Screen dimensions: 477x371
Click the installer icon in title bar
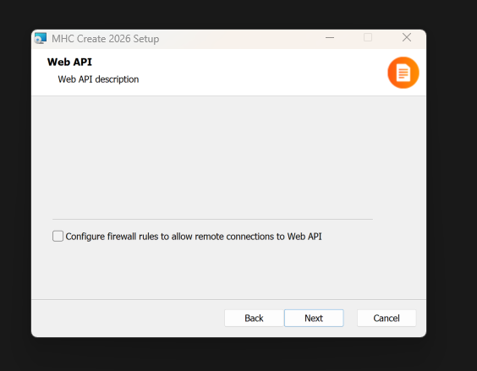[41, 39]
